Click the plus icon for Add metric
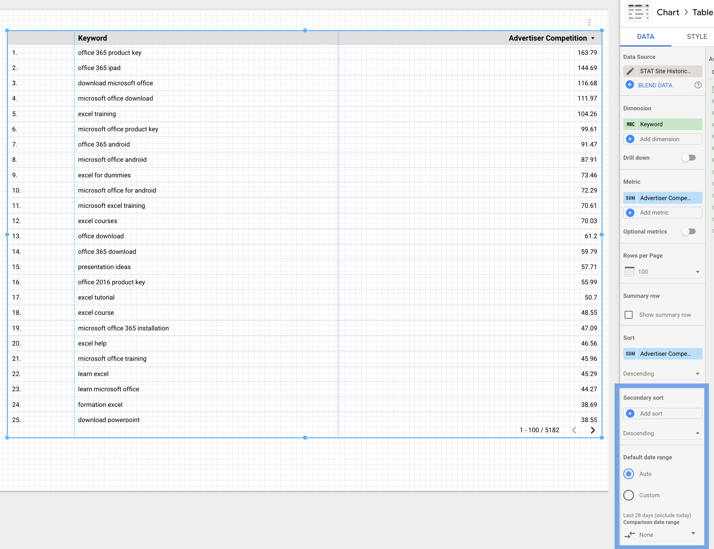714x549 pixels. click(630, 213)
